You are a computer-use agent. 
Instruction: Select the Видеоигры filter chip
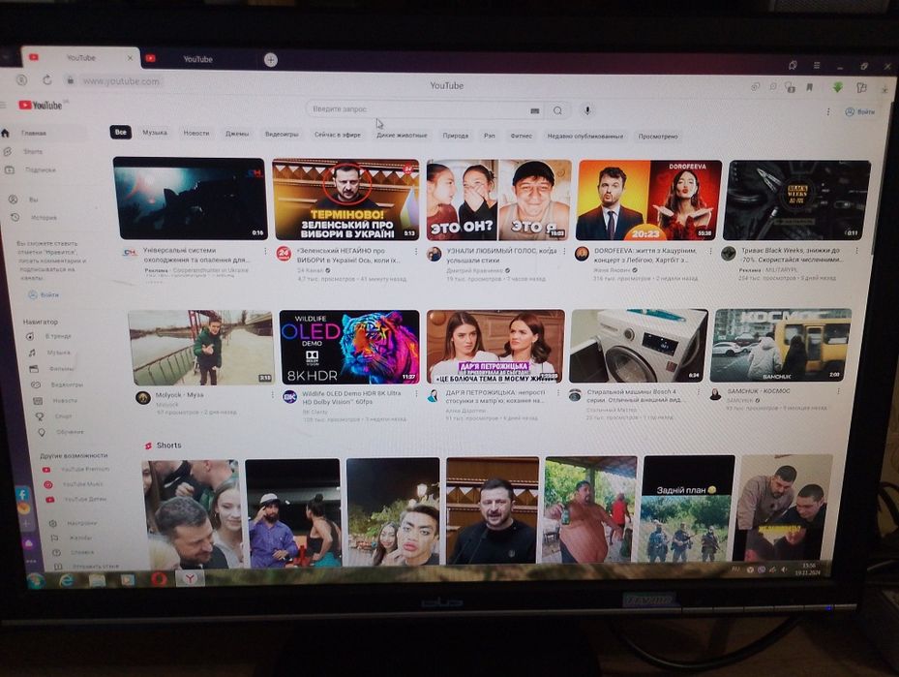pyautogui.click(x=282, y=135)
